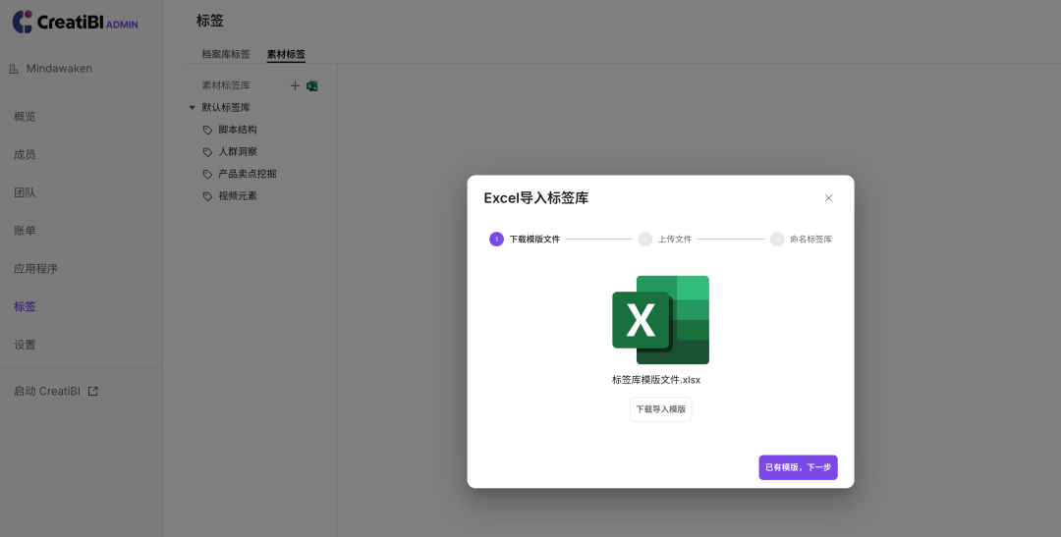Select the 视频元素 tag item
Screen dimensions: 1061x537
pos(238,196)
